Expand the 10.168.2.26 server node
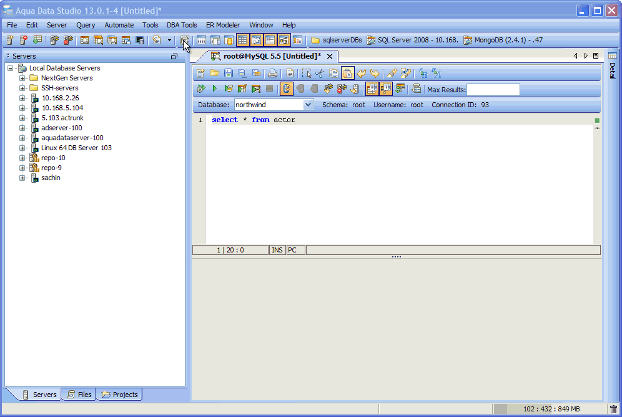The height and width of the screenshot is (417, 622). tap(22, 98)
